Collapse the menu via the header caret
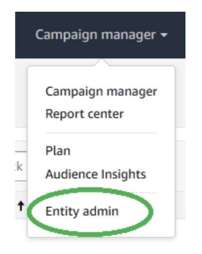This screenshot has width=202, height=254. coord(164,35)
